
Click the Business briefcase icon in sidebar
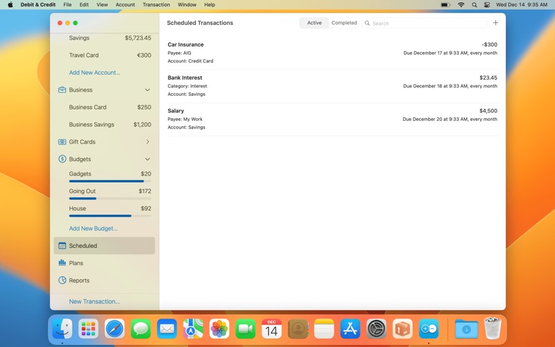62,90
